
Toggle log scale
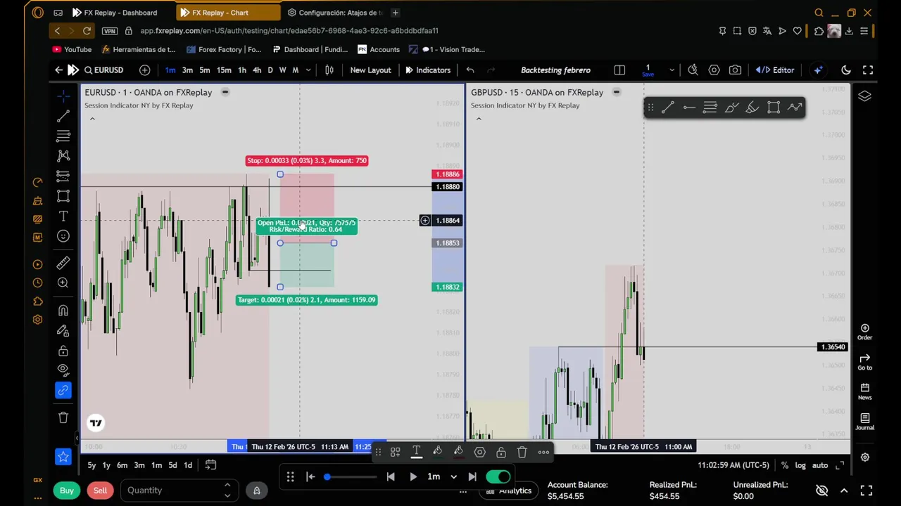click(800, 465)
